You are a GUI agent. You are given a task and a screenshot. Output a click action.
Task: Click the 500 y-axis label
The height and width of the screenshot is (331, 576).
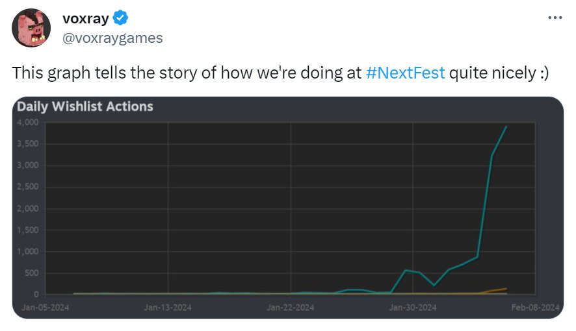(x=33, y=273)
